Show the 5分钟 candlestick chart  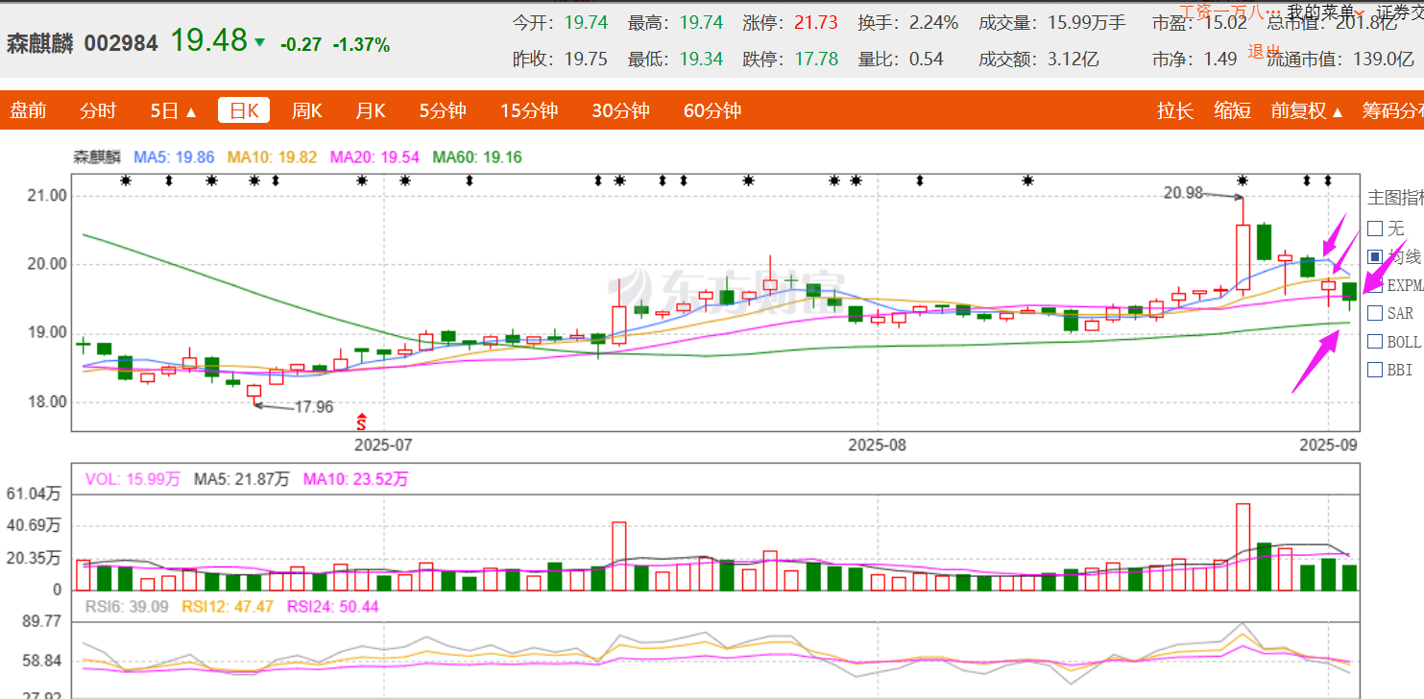443,110
